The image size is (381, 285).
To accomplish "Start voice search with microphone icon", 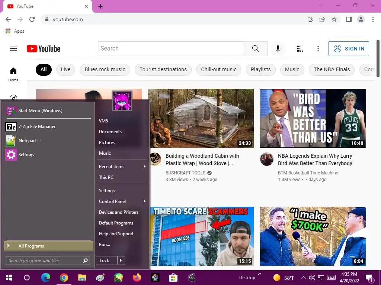I will pyautogui.click(x=278, y=49).
